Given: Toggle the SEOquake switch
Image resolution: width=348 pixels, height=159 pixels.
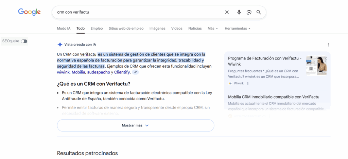Looking at the screenshot, I should pos(24,41).
